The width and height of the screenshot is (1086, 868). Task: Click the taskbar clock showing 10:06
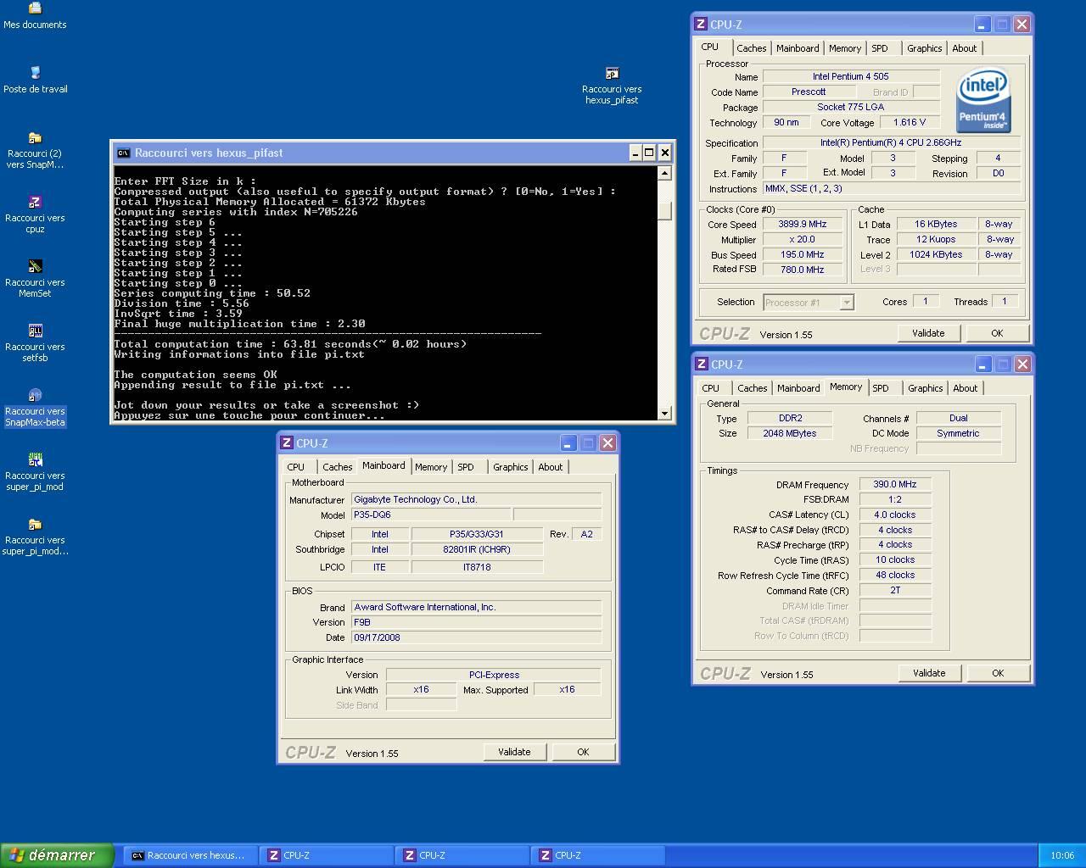click(x=1062, y=855)
